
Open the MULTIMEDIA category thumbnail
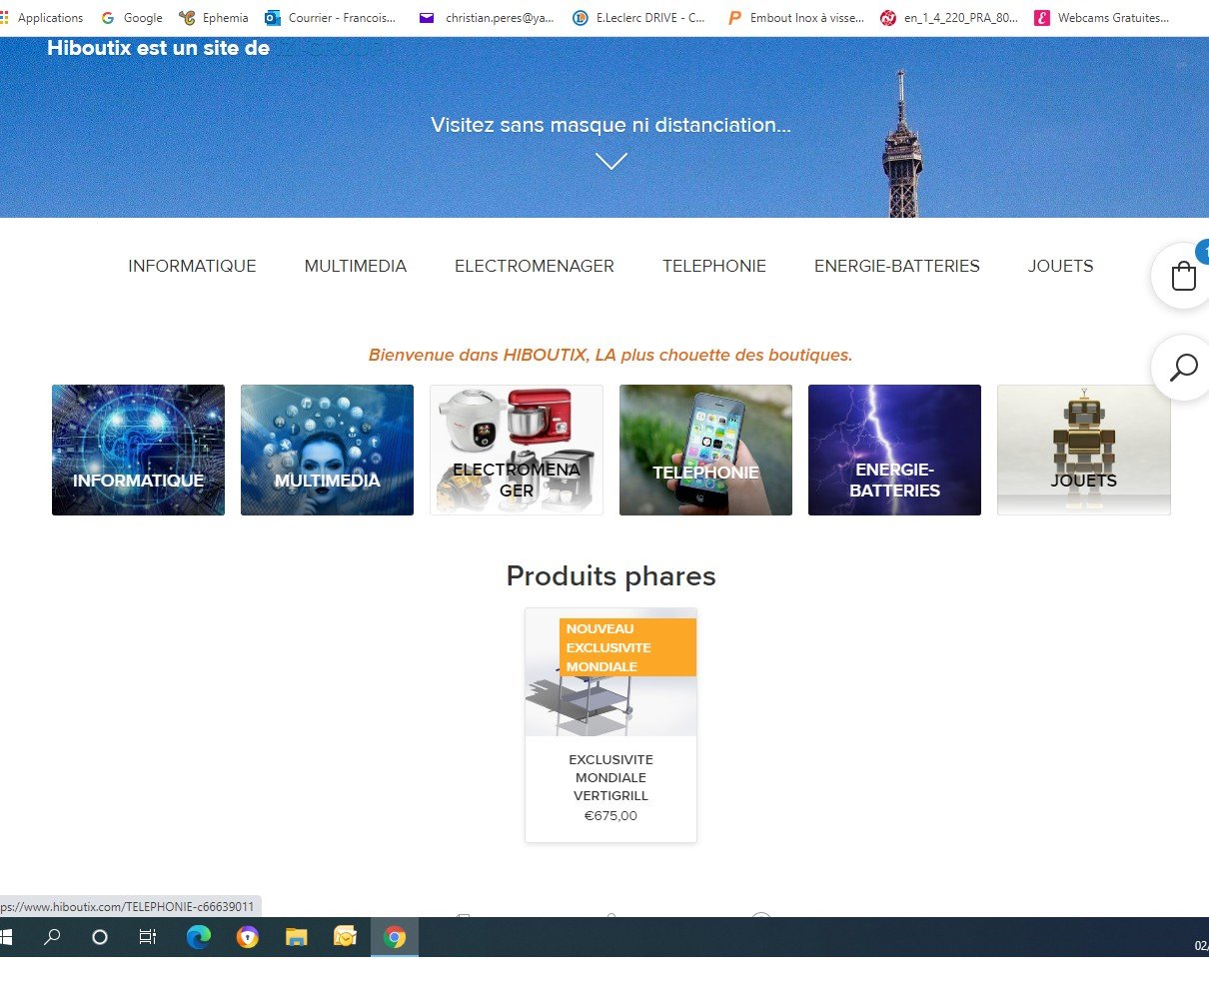tap(327, 450)
